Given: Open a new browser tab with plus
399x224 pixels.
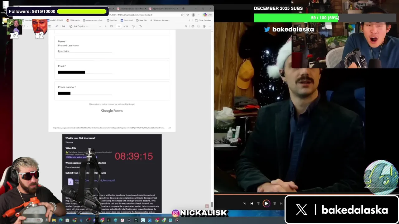Looking at the screenshot, I should [183, 9].
